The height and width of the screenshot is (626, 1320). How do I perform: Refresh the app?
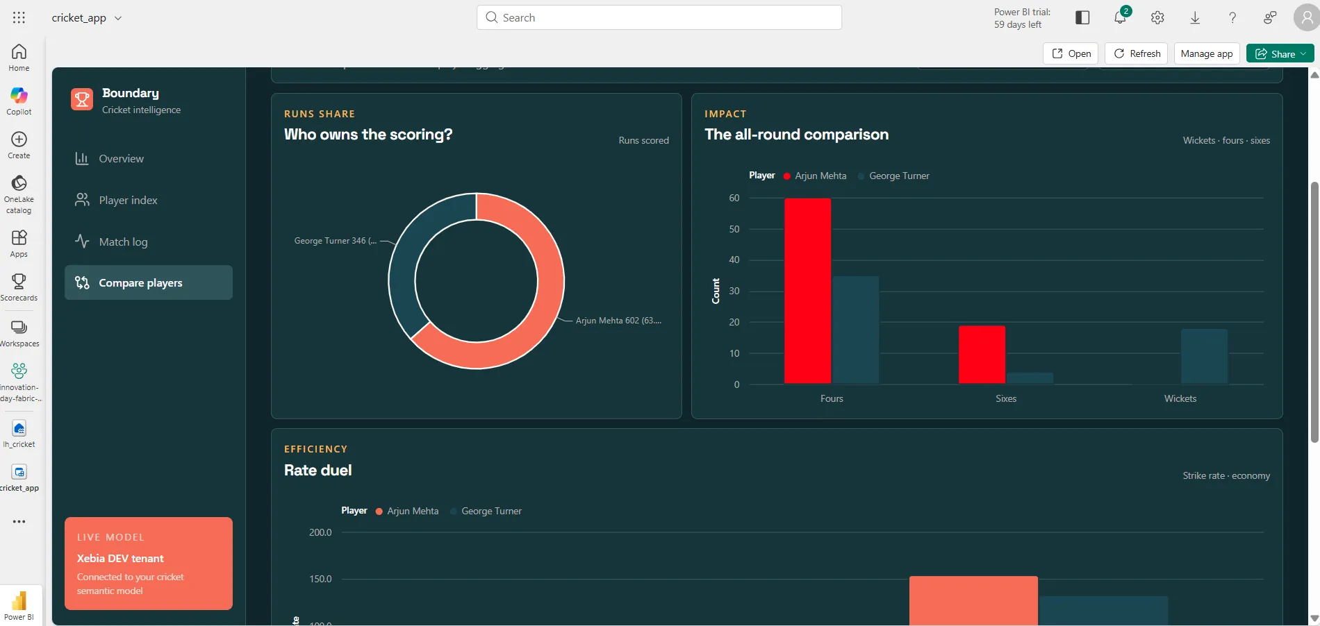[1137, 53]
